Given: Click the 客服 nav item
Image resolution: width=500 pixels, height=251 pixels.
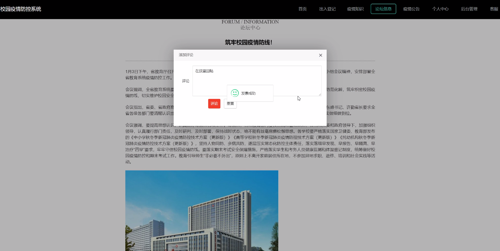Looking at the screenshot, I should [x=494, y=9].
